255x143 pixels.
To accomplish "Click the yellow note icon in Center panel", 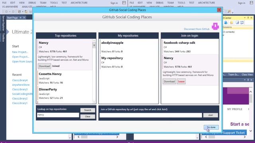I will pos(231,23).
